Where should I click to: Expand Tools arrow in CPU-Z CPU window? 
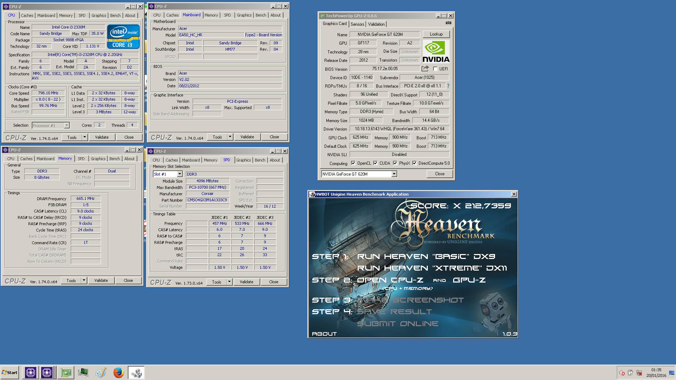pyautogui.click(x=84, y=137)
